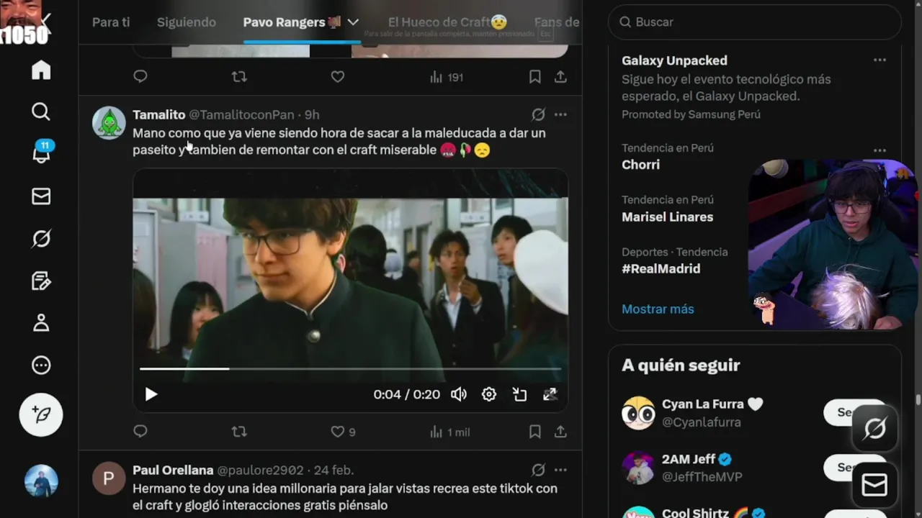The image size is (922, 518).
Task: Switch to El Hueco de Craft tab
Action: (x=447, y=22)
